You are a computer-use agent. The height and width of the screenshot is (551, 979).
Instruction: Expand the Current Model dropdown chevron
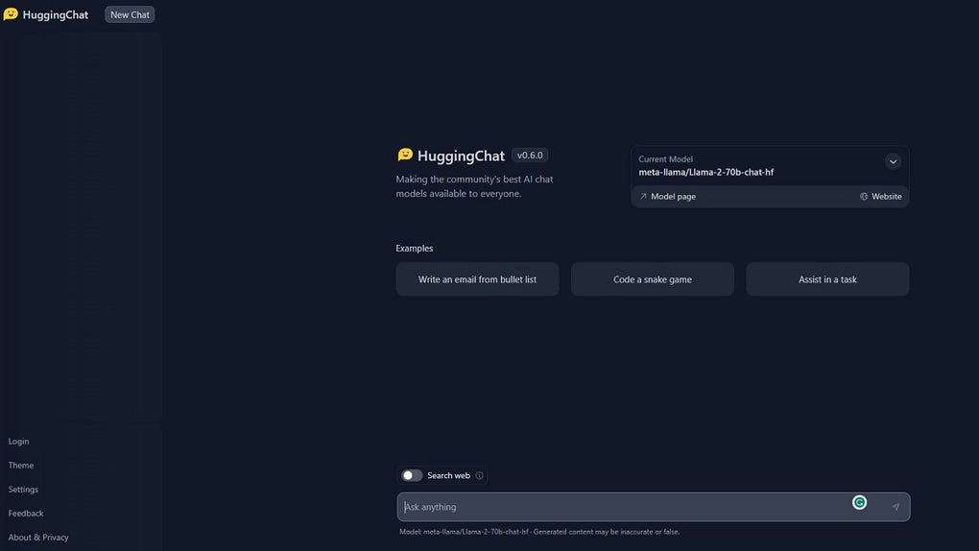(x=893, y=162)
